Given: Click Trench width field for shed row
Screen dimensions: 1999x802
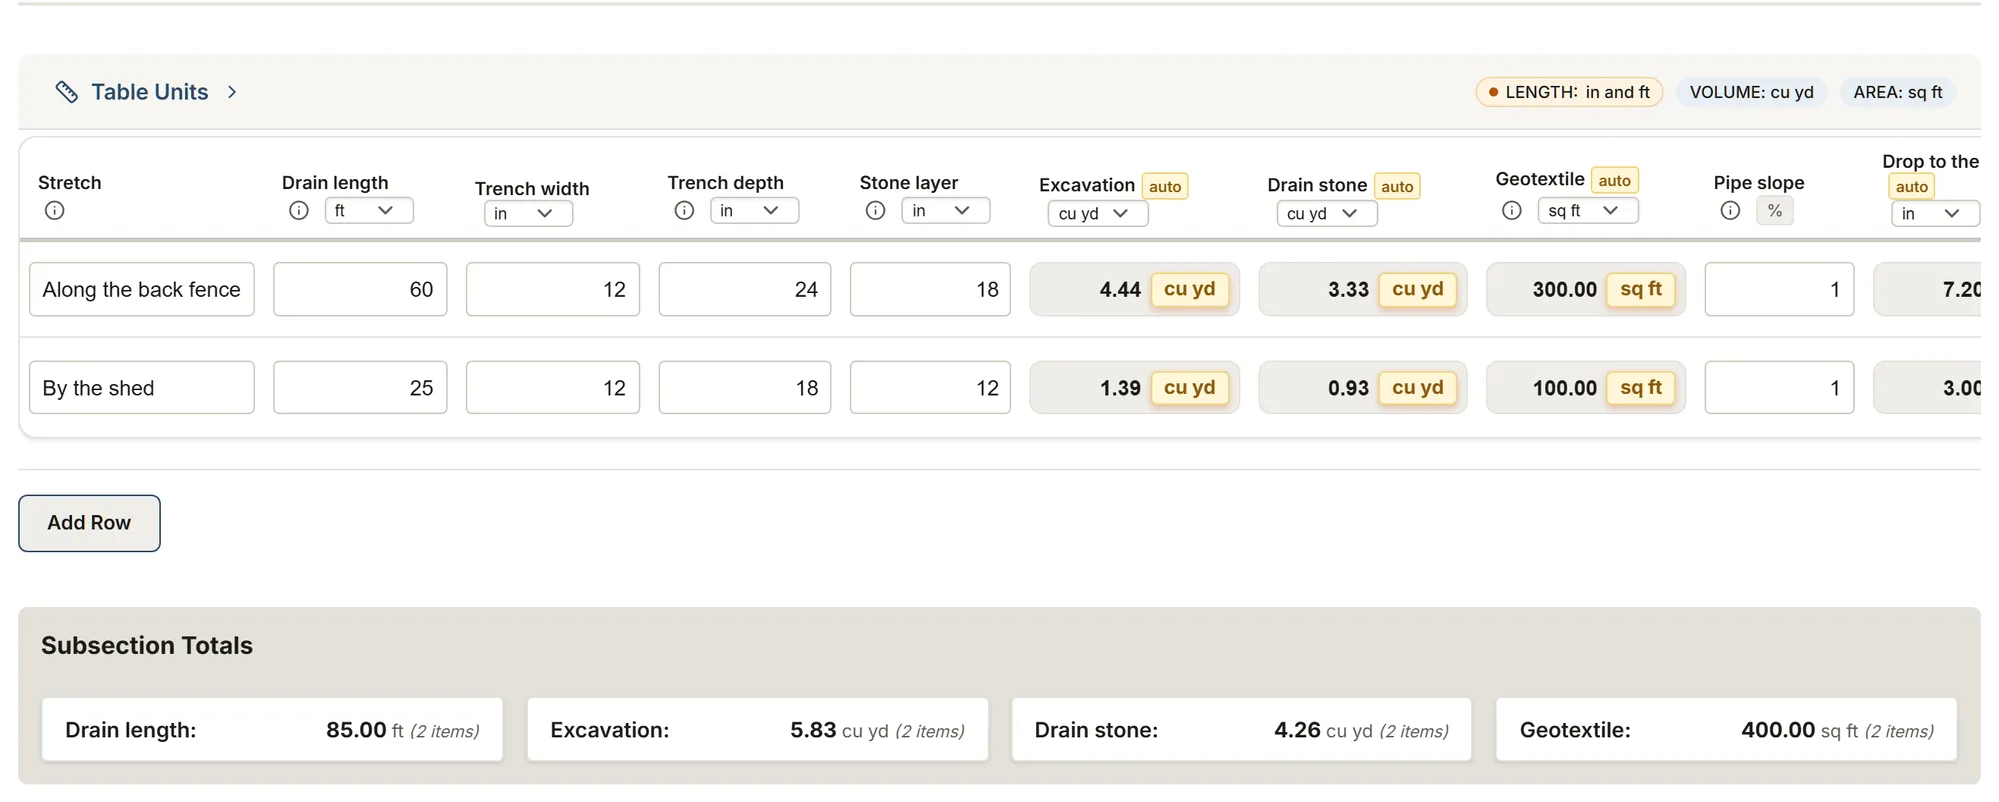Looking at the screenshot, I should [x=553, y=388].
